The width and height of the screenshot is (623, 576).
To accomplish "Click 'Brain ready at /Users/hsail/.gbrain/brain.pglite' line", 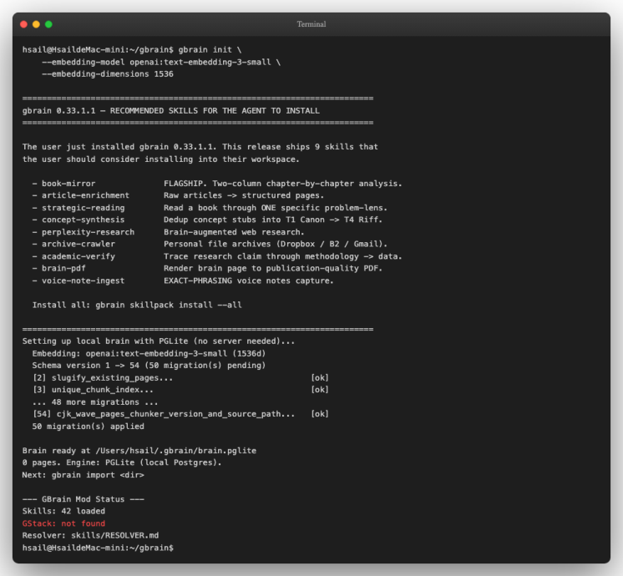I will pos(139,451).
